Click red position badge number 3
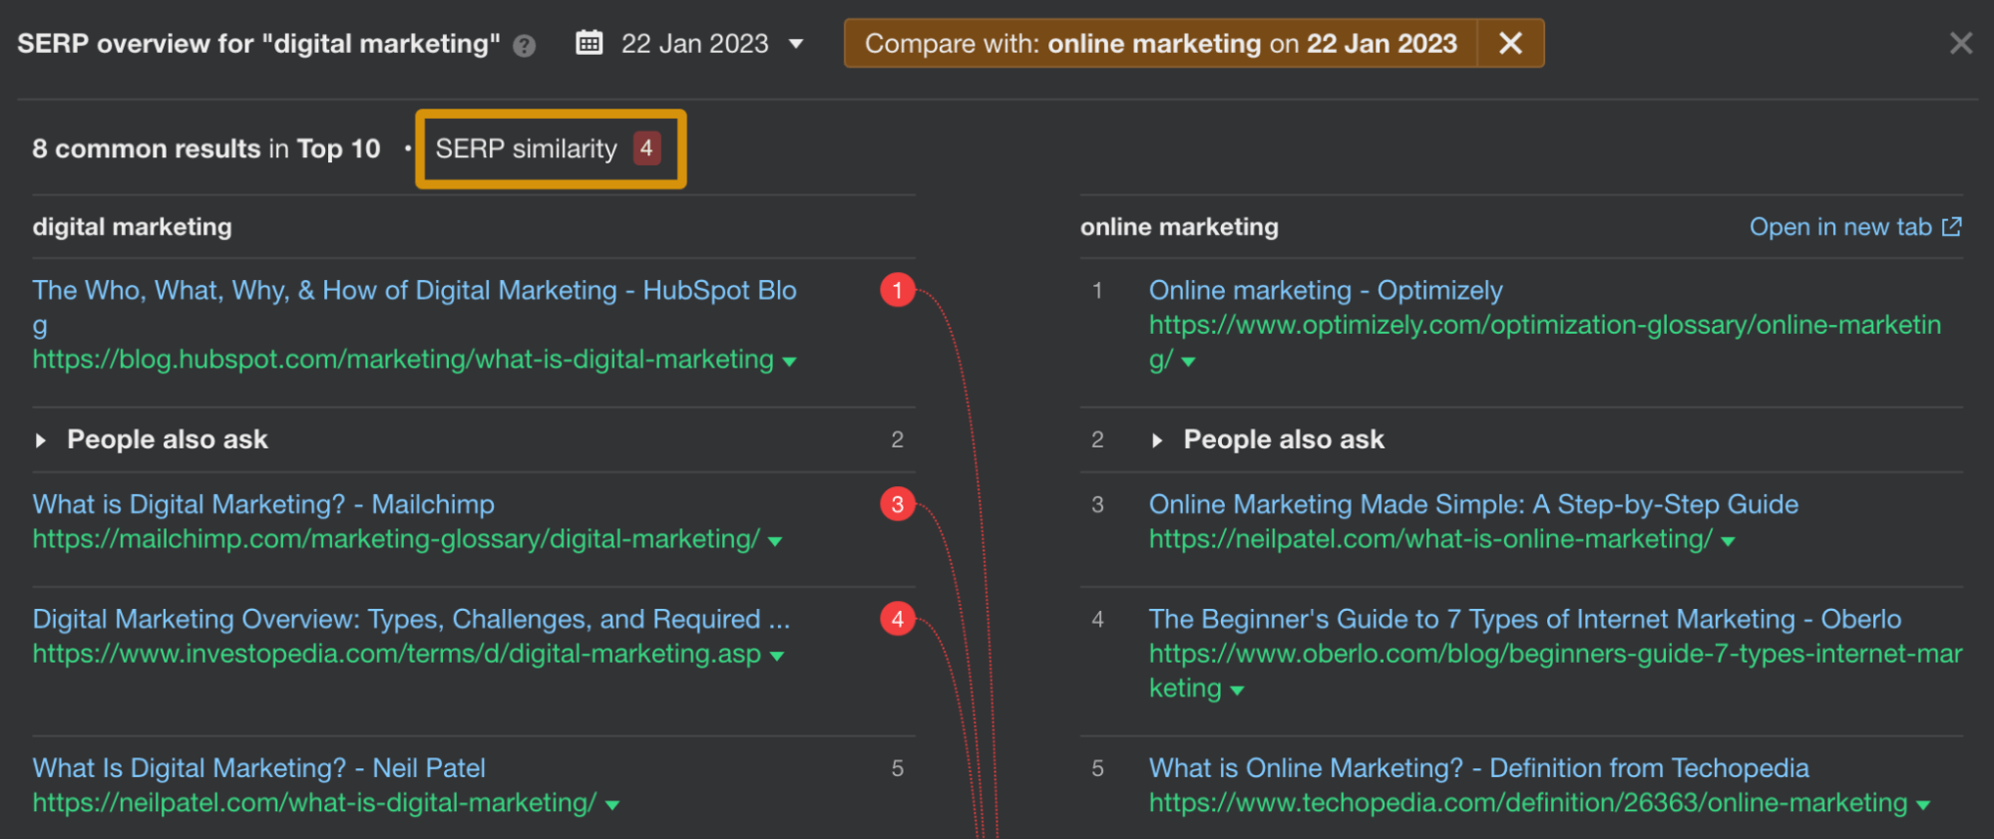The height and width of the screenshot is (840, 1994). pos(897,504)
